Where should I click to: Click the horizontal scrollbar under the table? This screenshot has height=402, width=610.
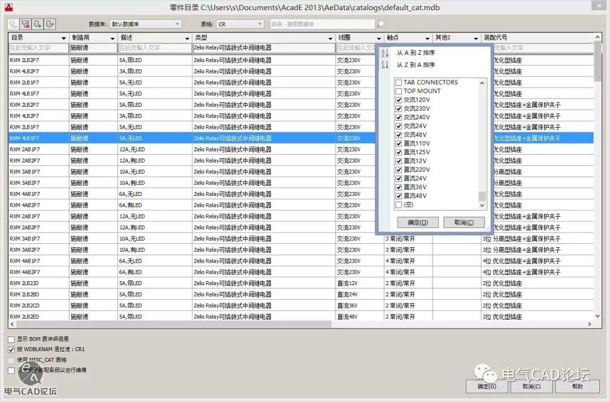169,325
